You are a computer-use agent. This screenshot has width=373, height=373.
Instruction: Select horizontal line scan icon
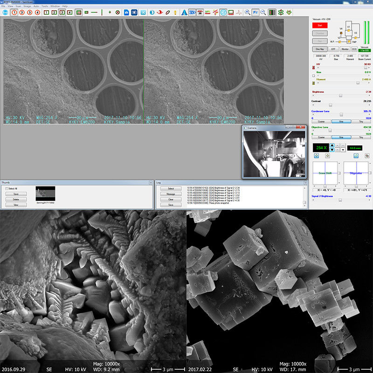tap(95, 13)
